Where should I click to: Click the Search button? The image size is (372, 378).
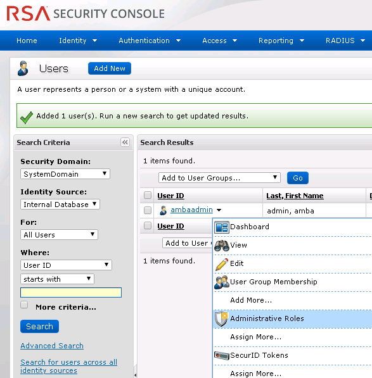[39, 327]
